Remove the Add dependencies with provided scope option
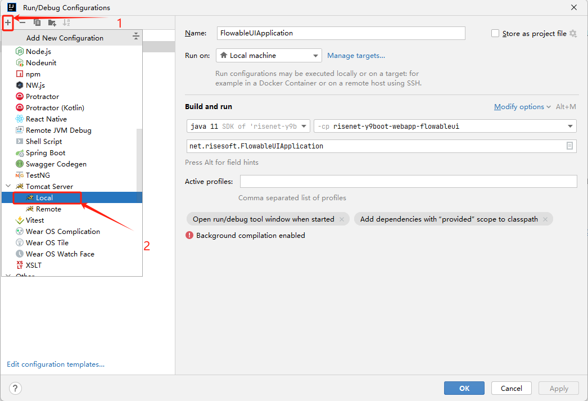 coord(545,219)
